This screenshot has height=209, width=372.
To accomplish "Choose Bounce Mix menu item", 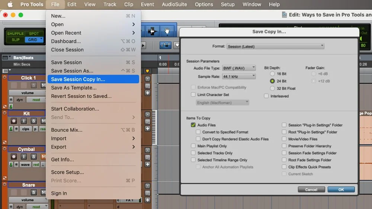I will (x=93, y=130).
